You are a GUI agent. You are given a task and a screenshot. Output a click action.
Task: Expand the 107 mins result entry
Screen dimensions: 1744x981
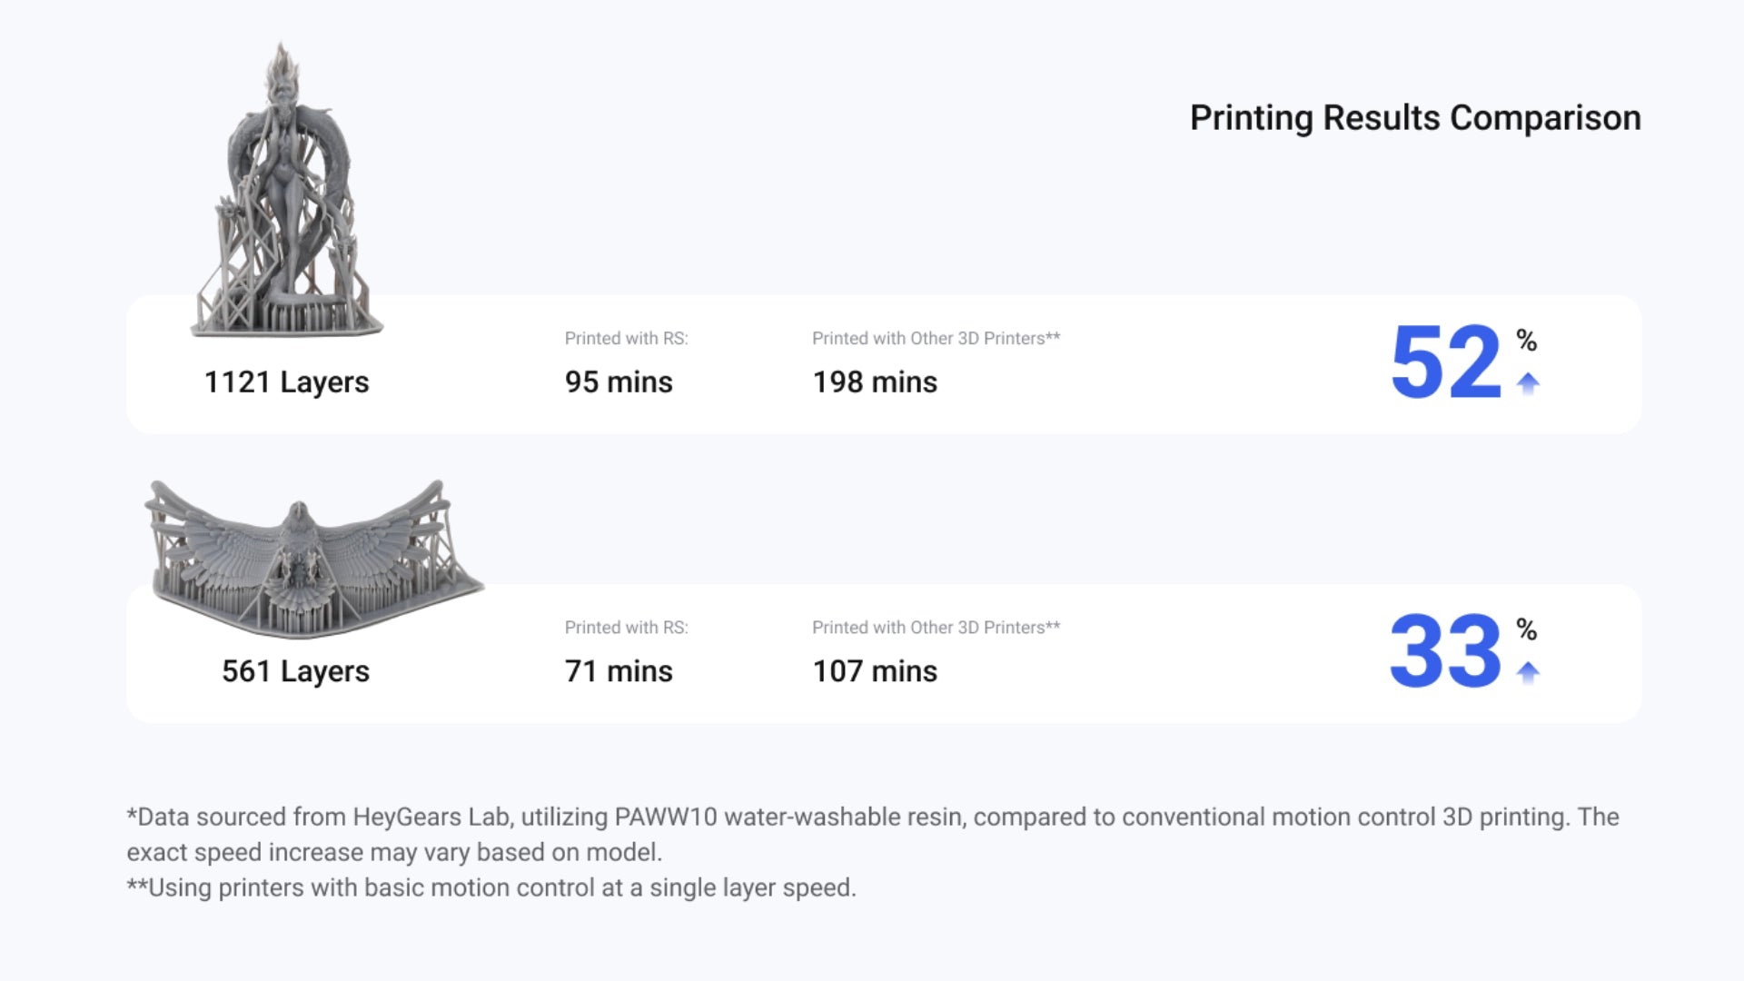[x=875, y=671]
